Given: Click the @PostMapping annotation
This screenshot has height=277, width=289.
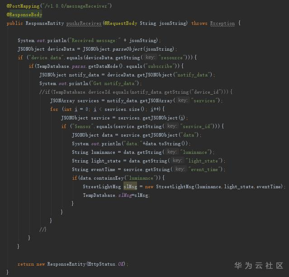Looking at the screenshot, I should 23,6.
